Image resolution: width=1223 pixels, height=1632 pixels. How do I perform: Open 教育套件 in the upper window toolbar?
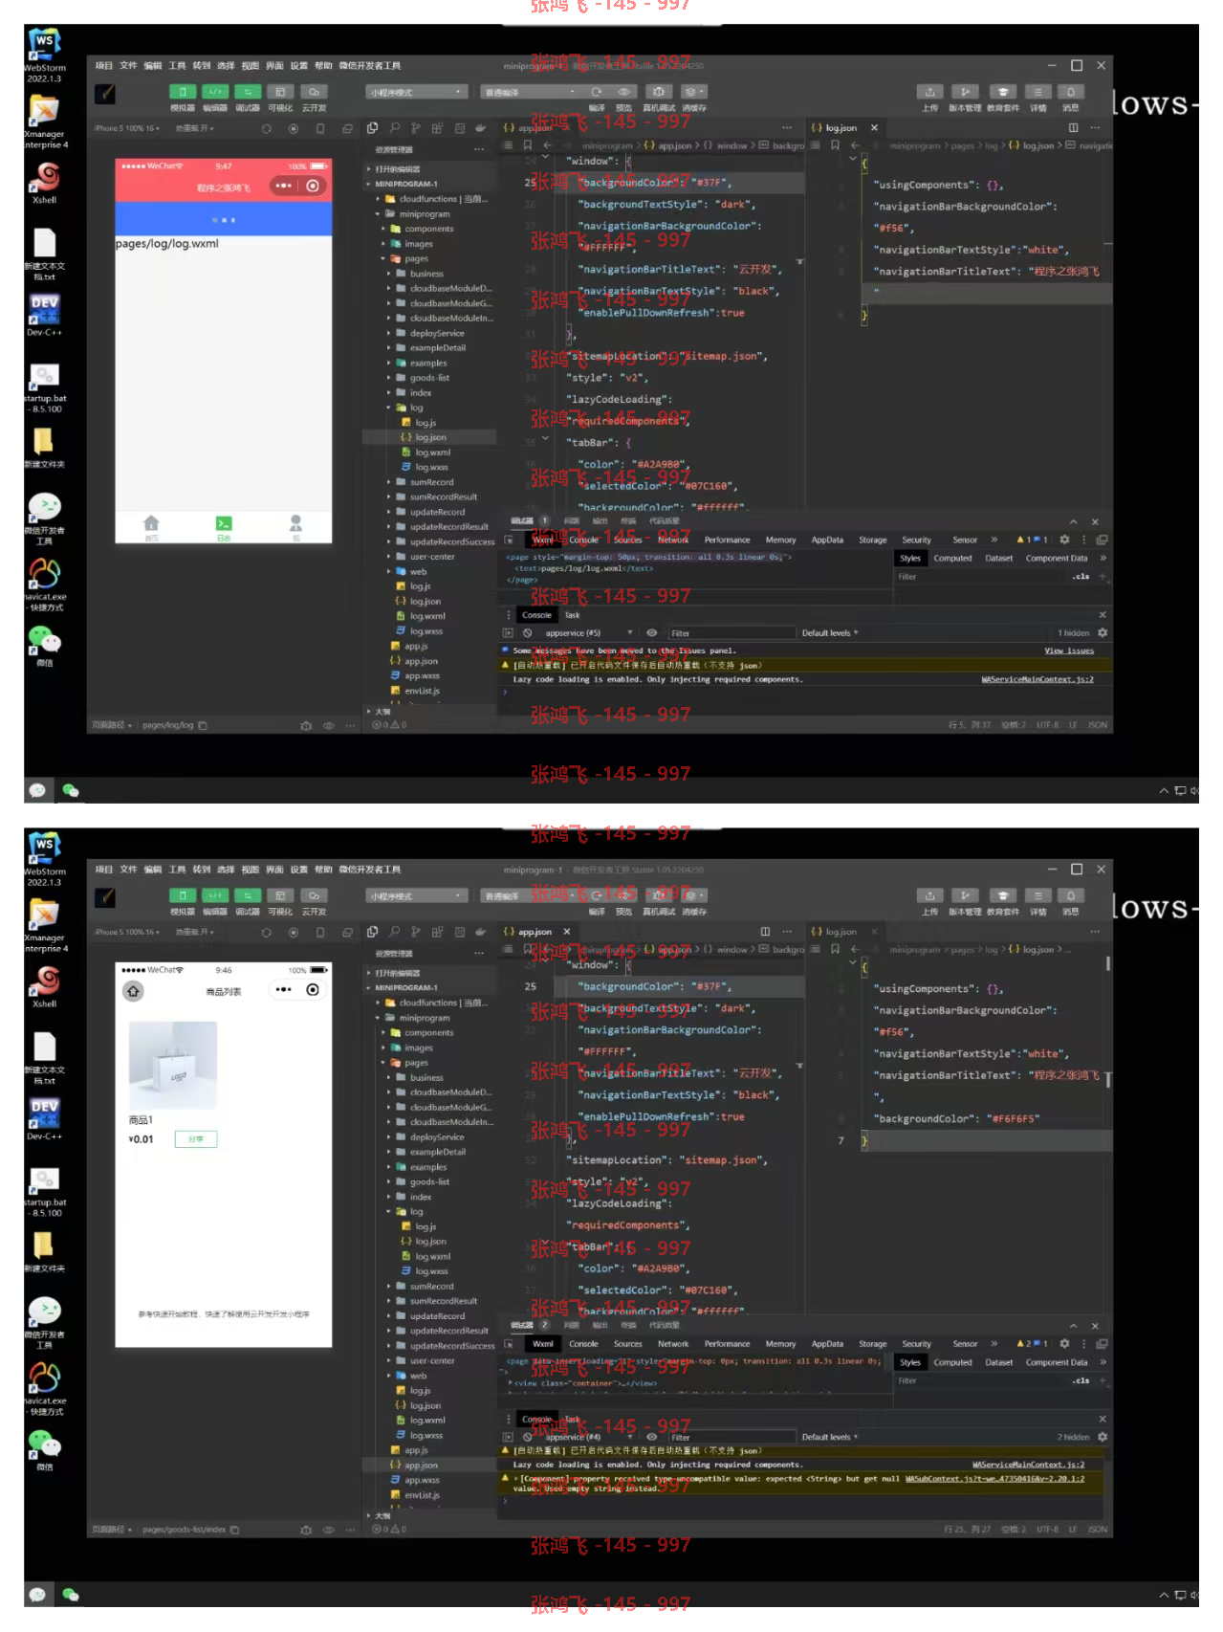(1002, 92)
